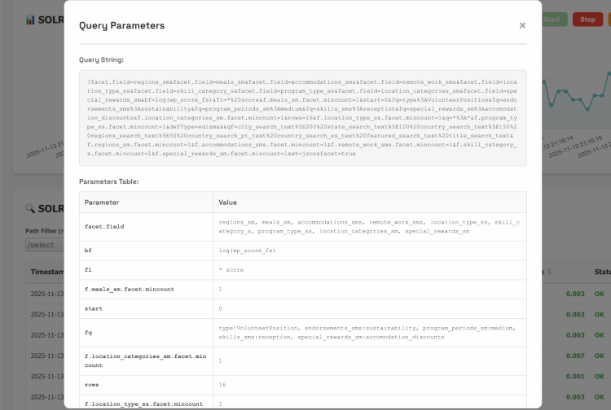Click the magnifier icon beside SOLR heading
The image size is (611, 410).
pyautogui.click(x=29, y=209)
